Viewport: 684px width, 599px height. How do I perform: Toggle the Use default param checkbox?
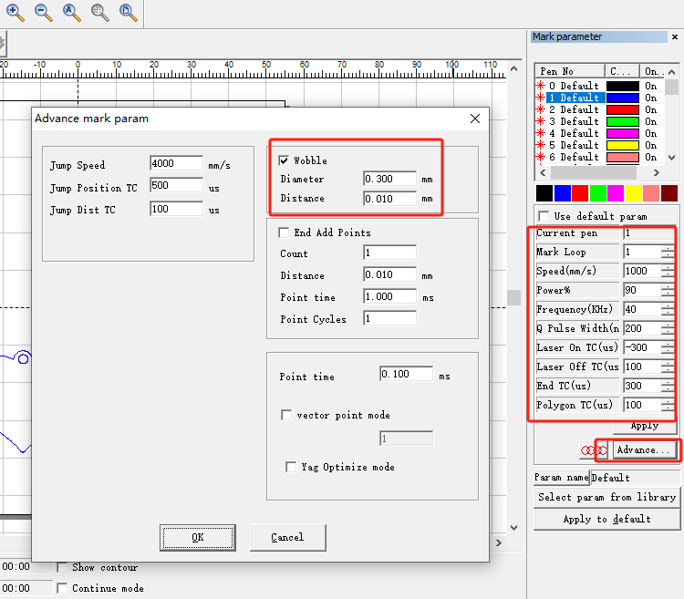coord(544,216)
